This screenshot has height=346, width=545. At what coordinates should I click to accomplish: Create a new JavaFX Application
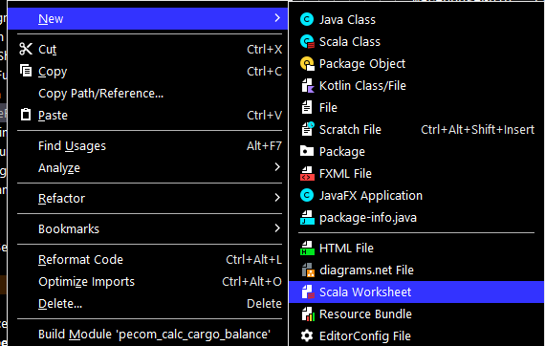click(416, 196)
